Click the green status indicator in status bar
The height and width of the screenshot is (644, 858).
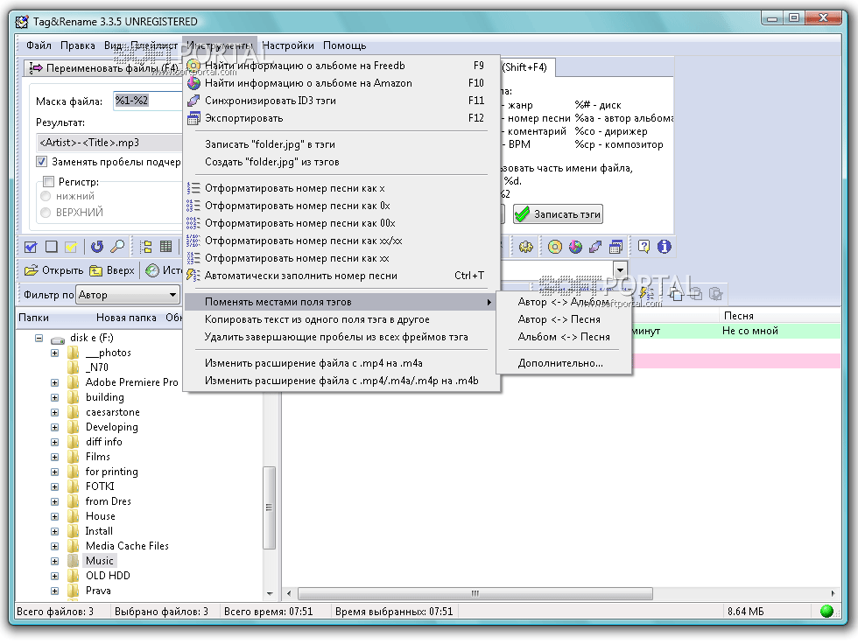[826, 612]
